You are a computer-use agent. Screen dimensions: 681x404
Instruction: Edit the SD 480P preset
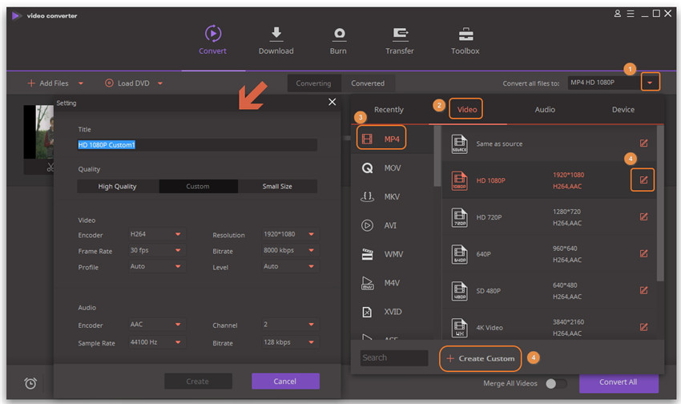tap(643, 290)
